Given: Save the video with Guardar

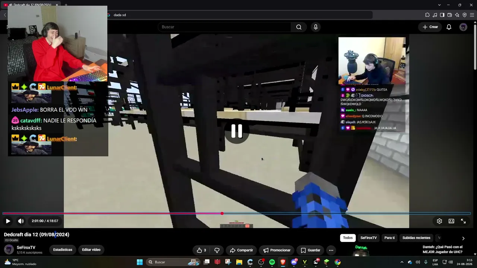Looking at the screenshot, I should 310,250.
